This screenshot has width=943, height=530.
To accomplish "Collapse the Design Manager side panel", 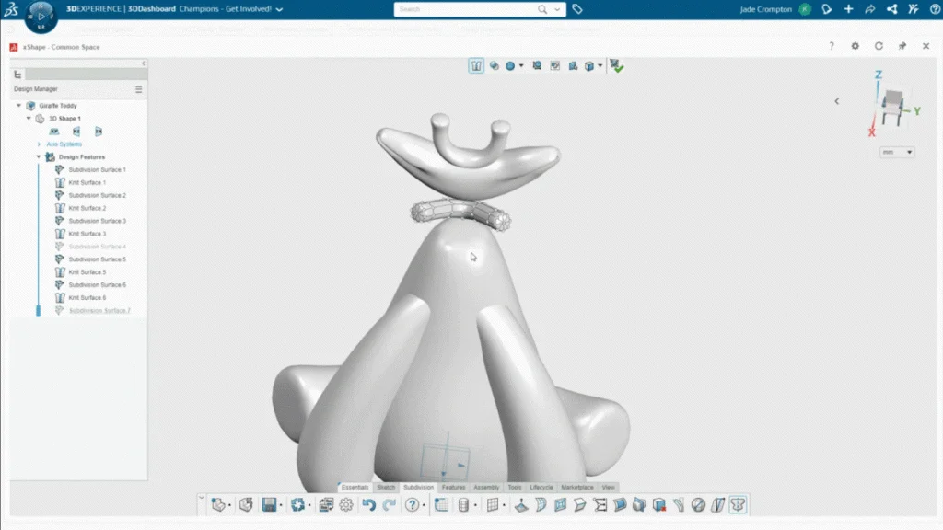I will click(144, 63).
